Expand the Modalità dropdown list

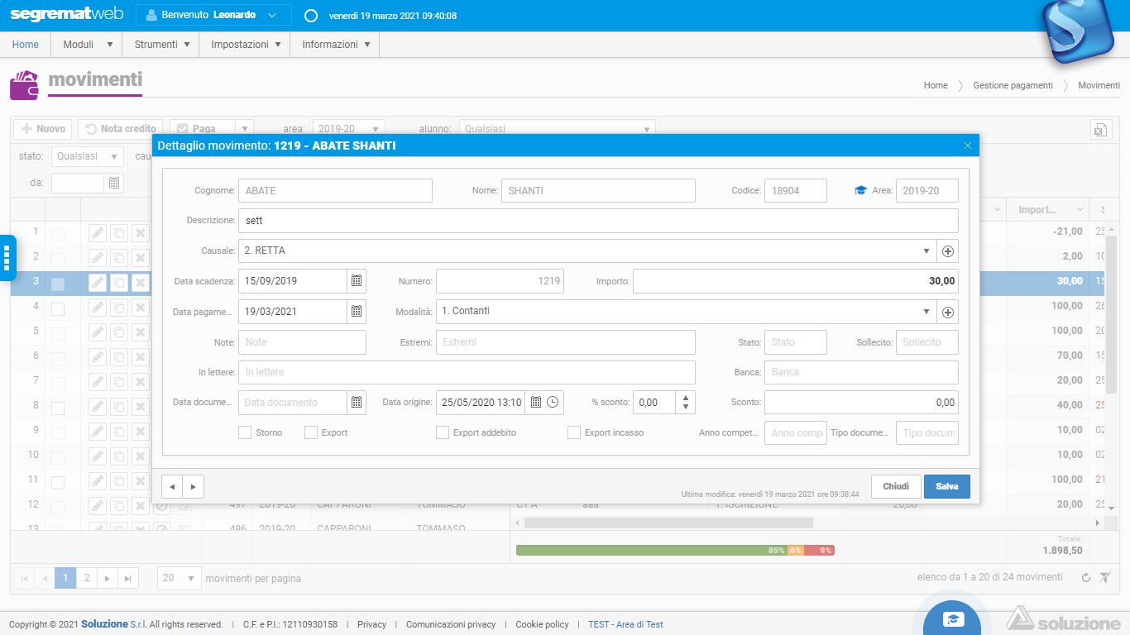[926, 312]
